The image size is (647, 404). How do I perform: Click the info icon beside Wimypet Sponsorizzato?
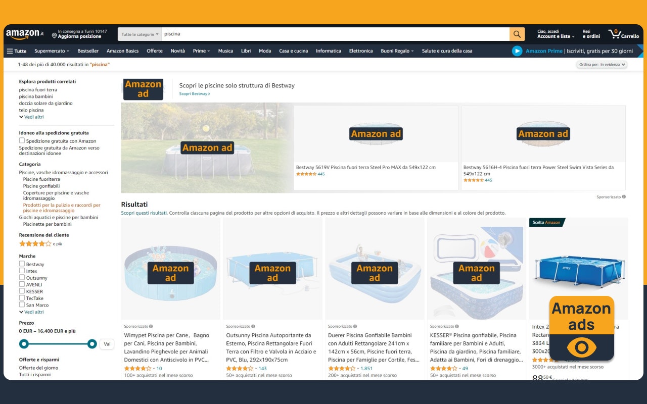tap(151, 326)
